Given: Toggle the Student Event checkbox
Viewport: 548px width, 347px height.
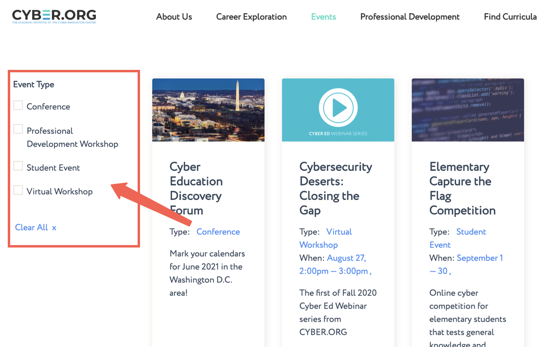Looking at the screenshot, I should tap(18, 166).
